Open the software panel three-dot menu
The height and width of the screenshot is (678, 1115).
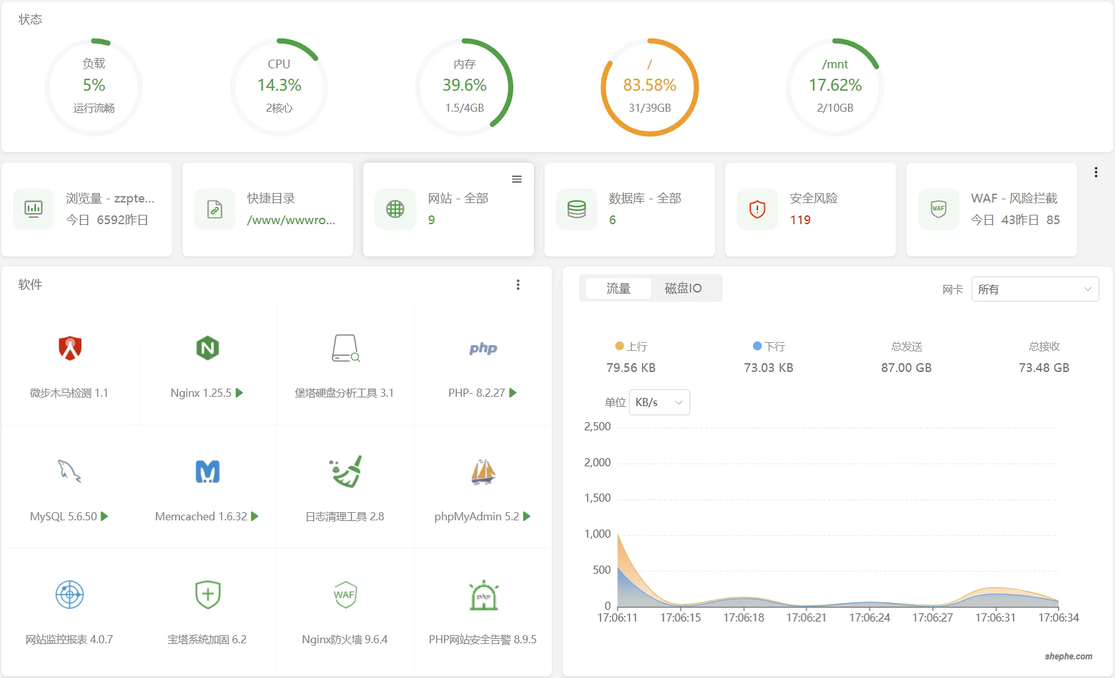pyautogui.click(x=518, y=285)
